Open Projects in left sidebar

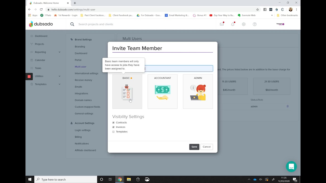click(x=39, y=44)
